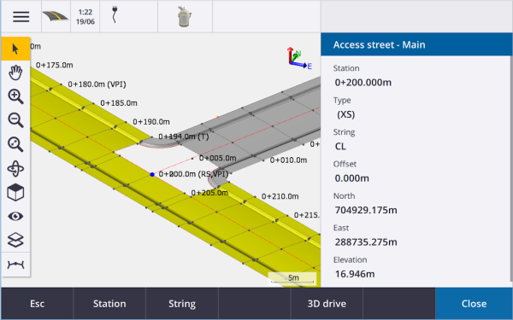Open the hamburger main menu
The image size is (513, 320).
(21, 17)
